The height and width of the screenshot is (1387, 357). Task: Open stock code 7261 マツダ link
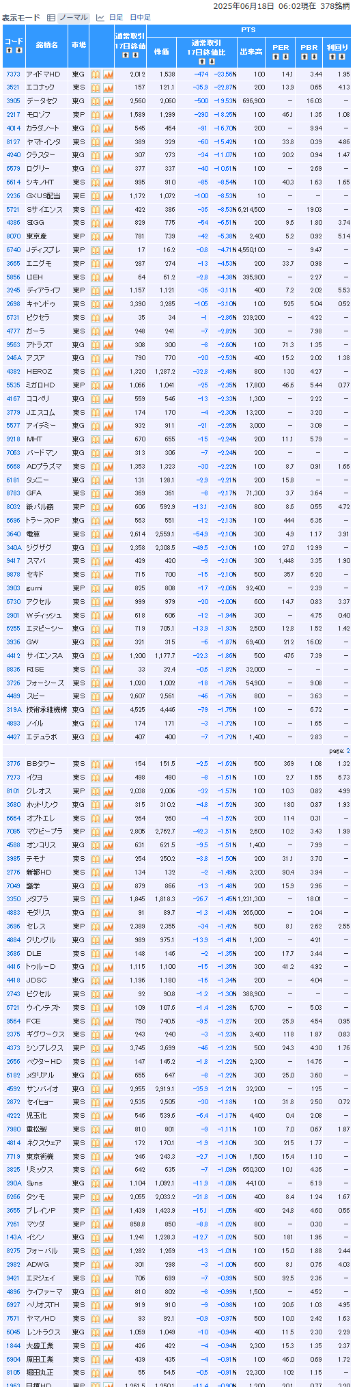coord(13,1224)
